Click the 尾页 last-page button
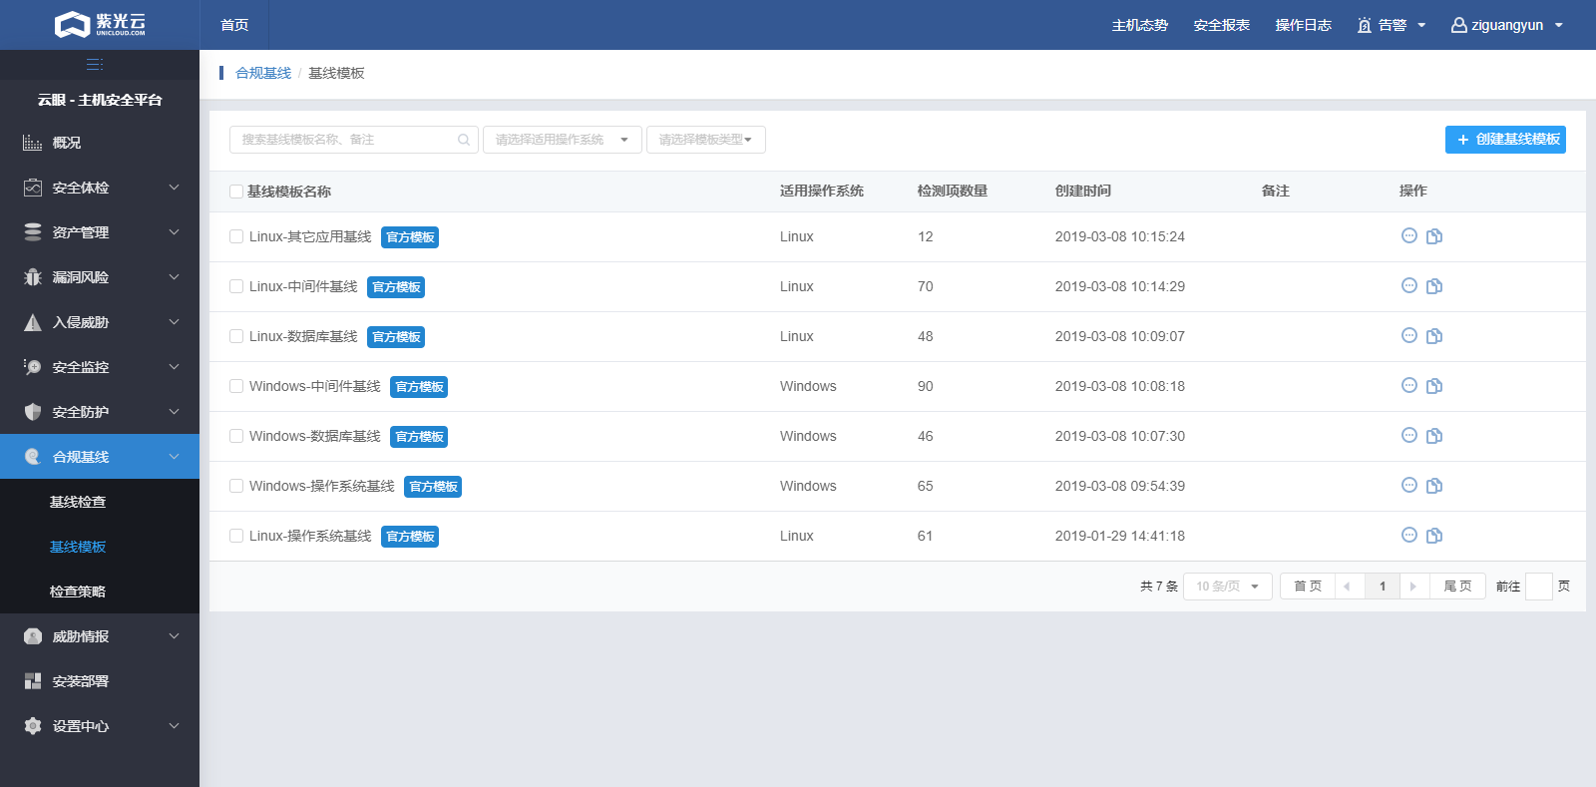1596x787 pixels. tap(1457, 587)
